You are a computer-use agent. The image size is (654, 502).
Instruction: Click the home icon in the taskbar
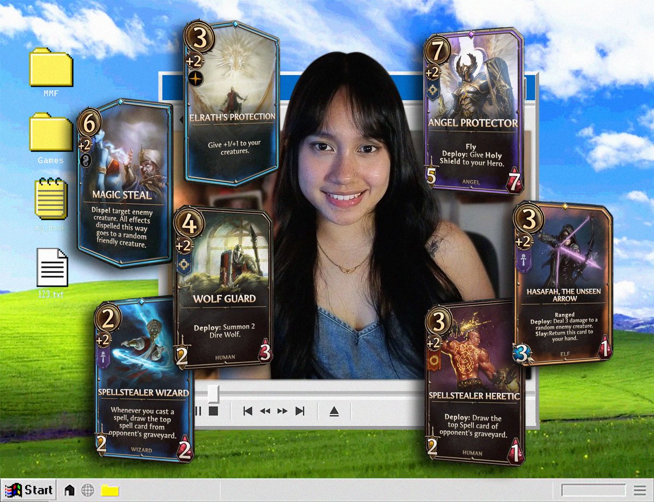[x=70, y=491]
